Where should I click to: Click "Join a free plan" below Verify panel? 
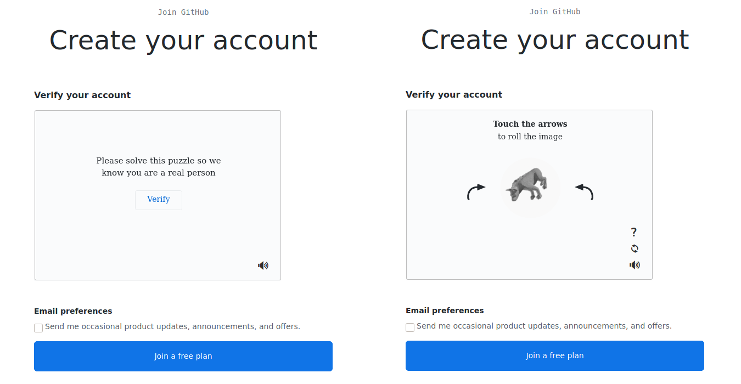pyautogui.click(x=183, y=356)
